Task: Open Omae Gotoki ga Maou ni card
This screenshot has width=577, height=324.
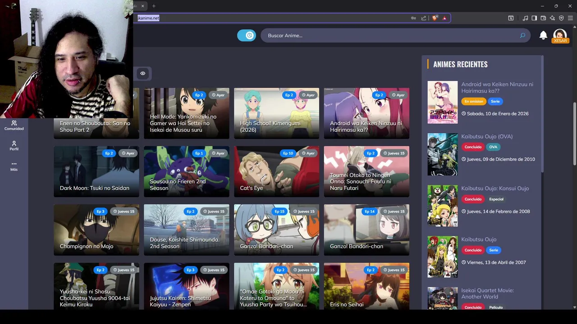Action: (276, 286)
